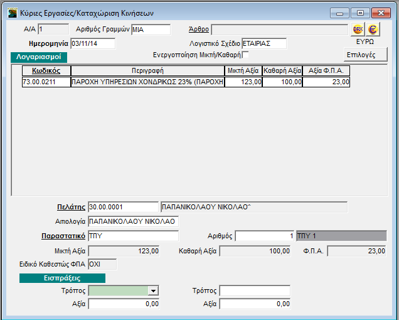Focus the Αριθμός document number field
This screenshot has height=320, width=399.
tap(265, 236)
